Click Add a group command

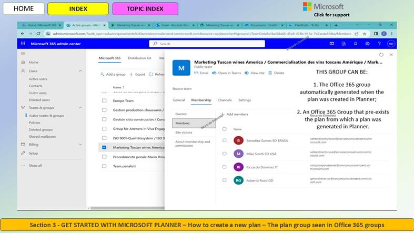[113, 74]
